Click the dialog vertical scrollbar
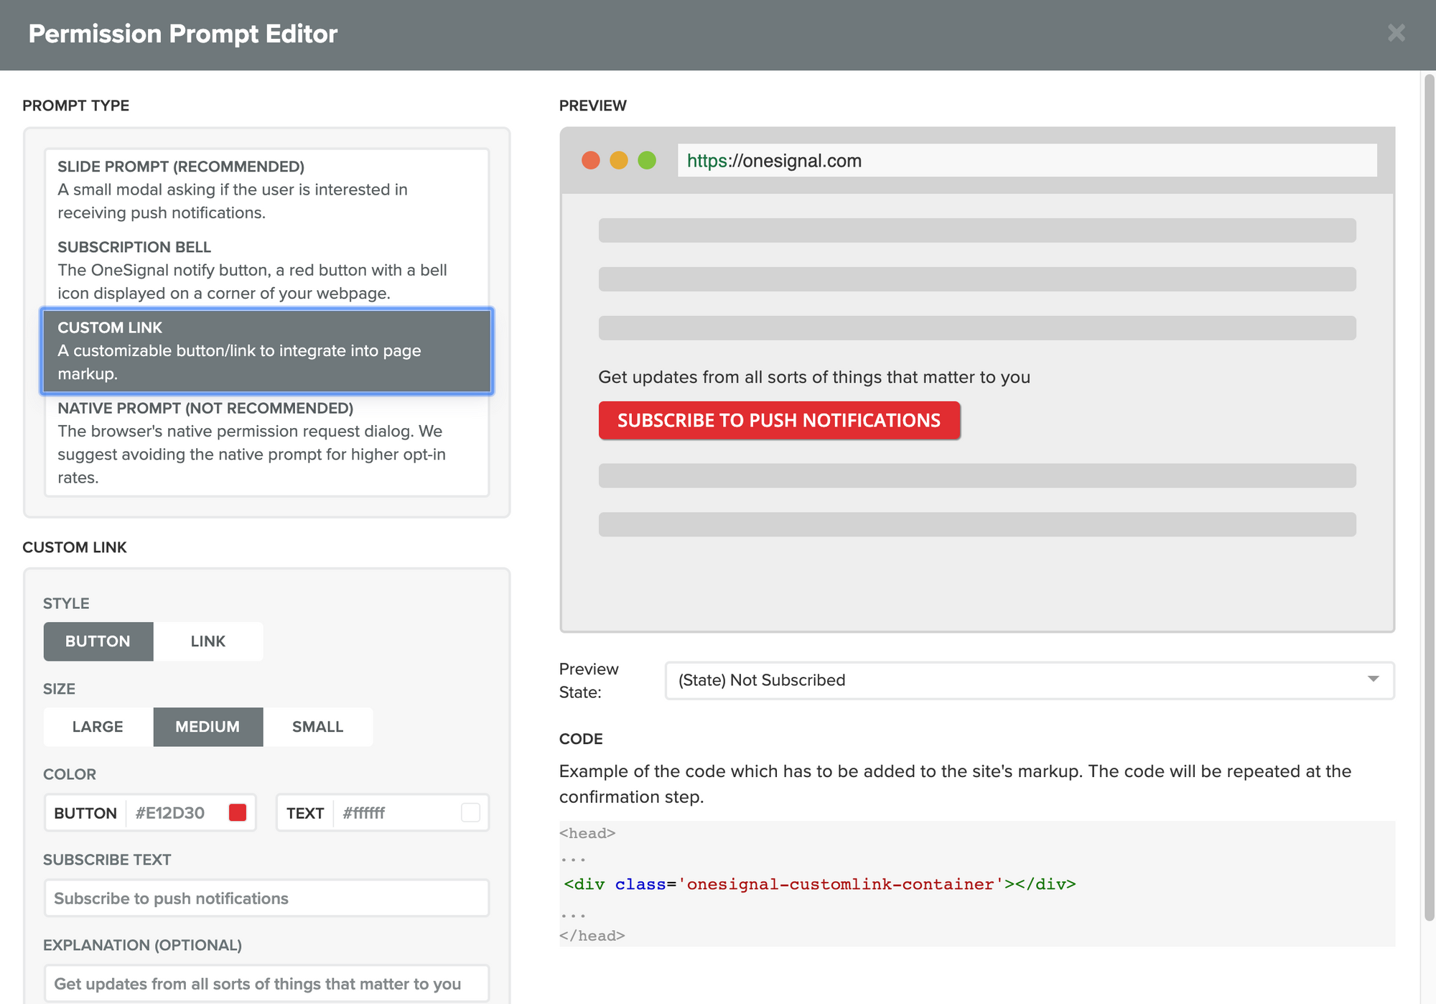1436x1004 pixels. 1429,497
